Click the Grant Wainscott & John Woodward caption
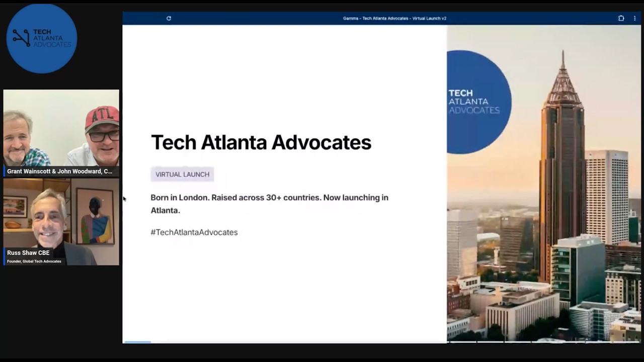This screenshot has height=362, width=644. pos(60,171)
